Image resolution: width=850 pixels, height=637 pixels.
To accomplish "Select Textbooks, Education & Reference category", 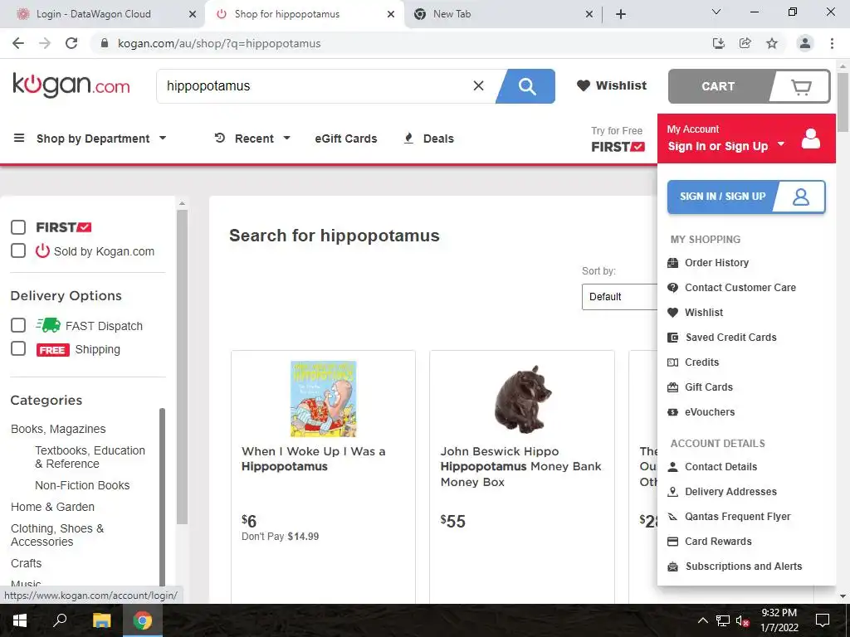I will (90, 457).
